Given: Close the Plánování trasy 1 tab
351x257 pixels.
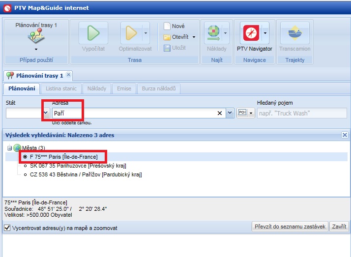Looking at the screenshot, I should point(69,75).
